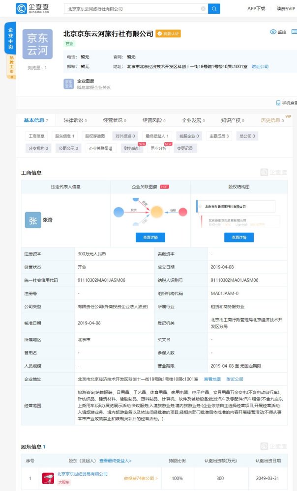
Task: Select the 品牌主页 side tab
Action: [12, 67]
